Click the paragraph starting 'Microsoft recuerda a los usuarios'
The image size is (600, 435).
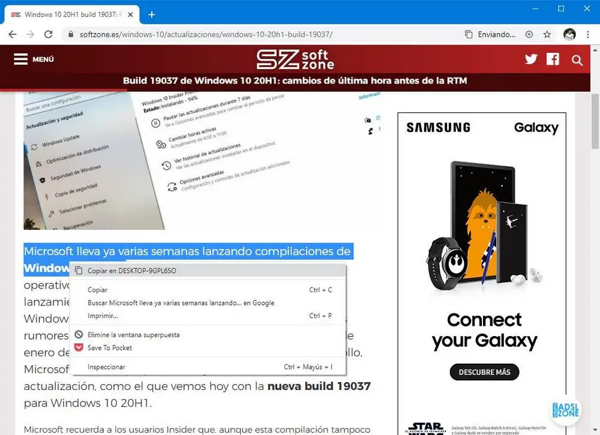click(197, 430)
